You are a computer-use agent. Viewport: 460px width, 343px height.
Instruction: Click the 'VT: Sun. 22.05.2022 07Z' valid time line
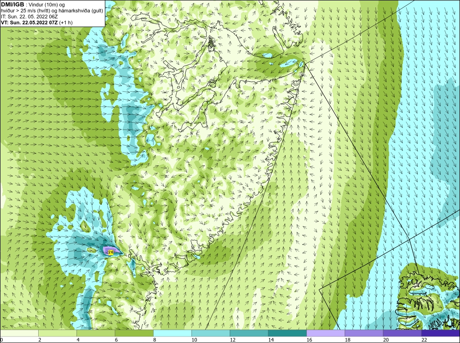point(29,22)
